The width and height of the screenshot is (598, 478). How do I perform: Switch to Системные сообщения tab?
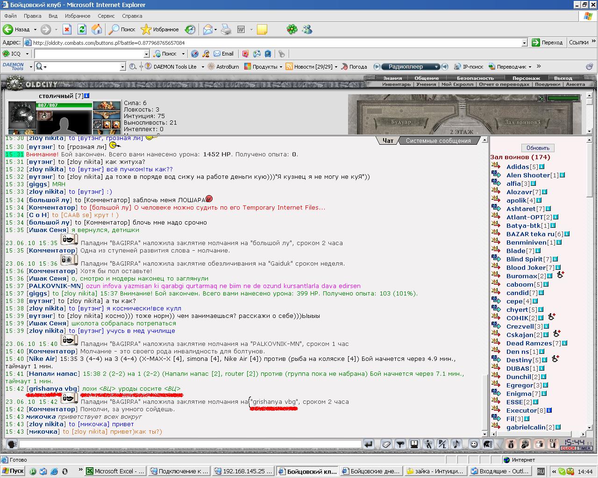[x=438, y=141]
